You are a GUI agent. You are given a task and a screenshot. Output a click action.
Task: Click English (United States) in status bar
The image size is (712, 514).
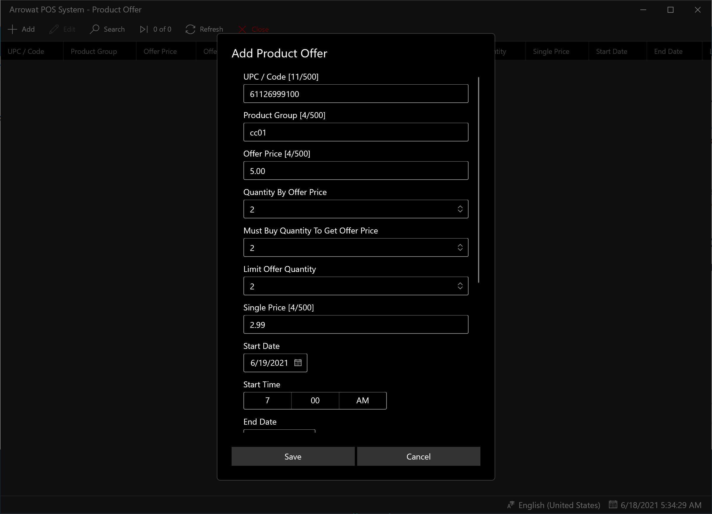click(559, 505)
